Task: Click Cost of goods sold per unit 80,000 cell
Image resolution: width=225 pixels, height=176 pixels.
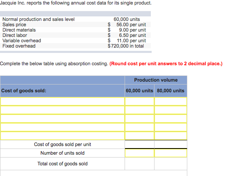Action: click(x=171, y=144)
